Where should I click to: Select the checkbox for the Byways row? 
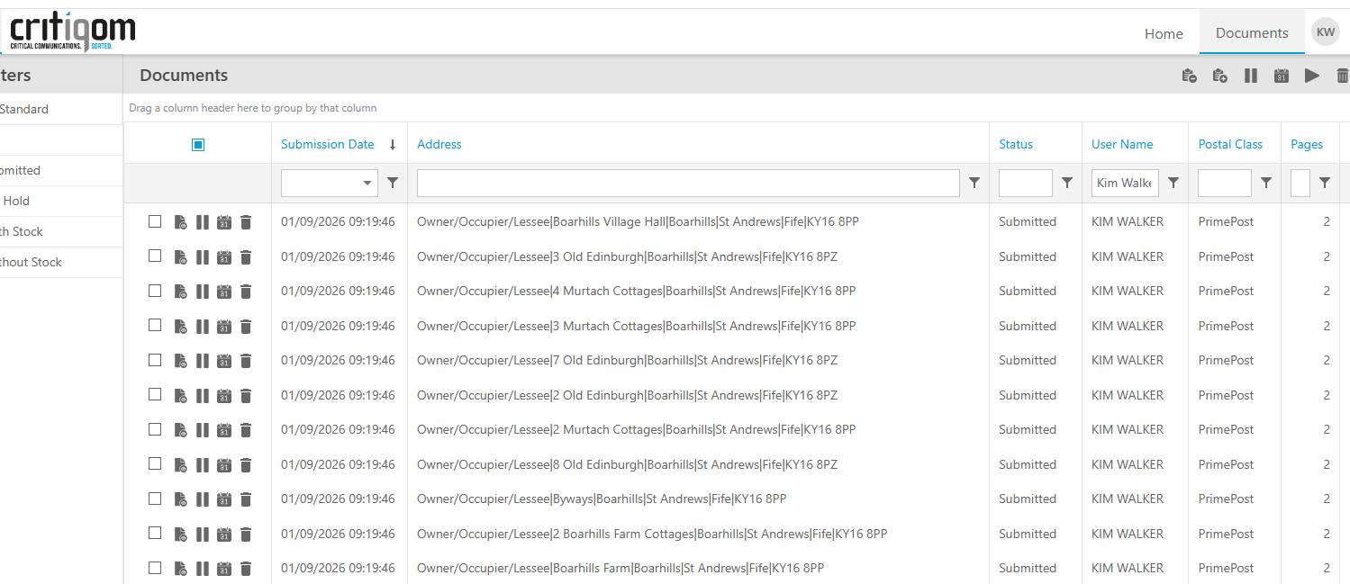coord(155,499)
